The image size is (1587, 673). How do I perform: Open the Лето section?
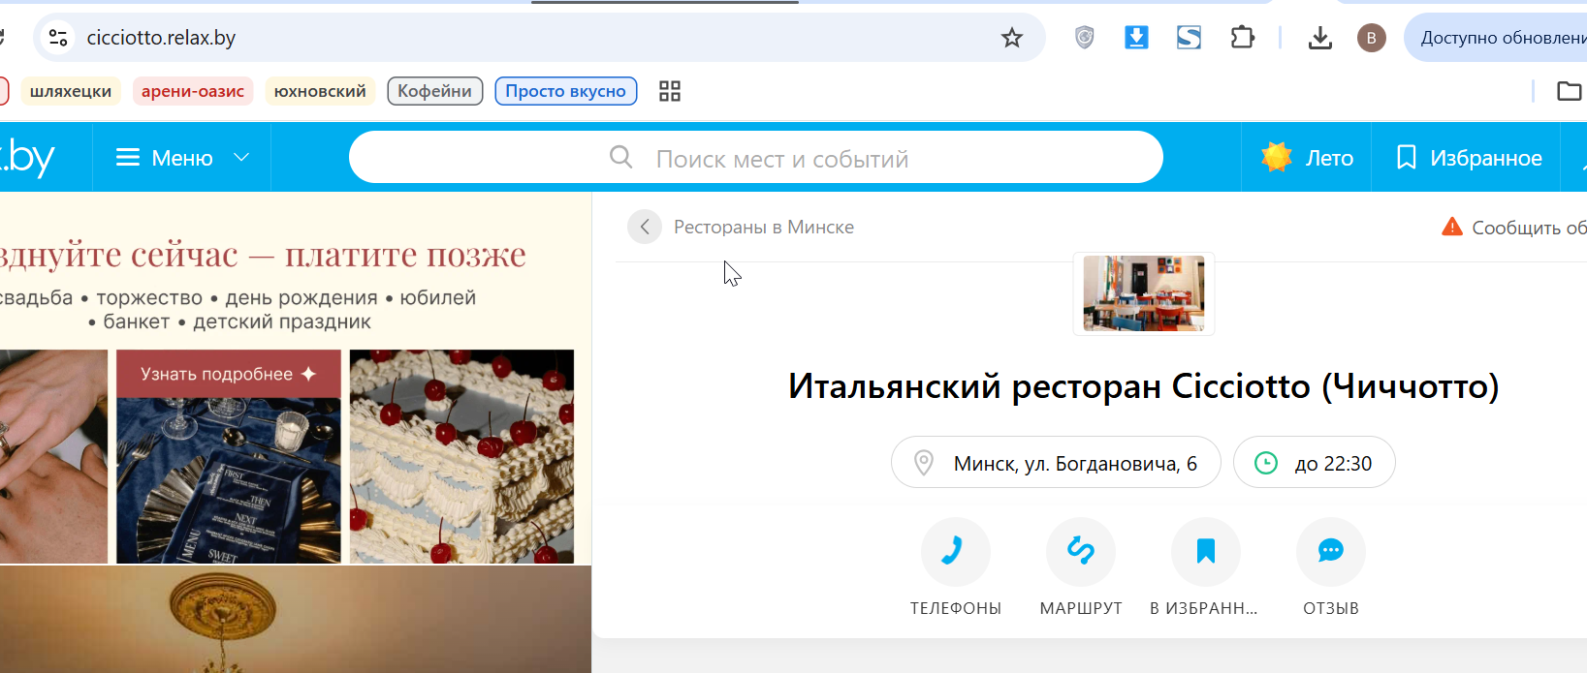tap(1307, 158)
